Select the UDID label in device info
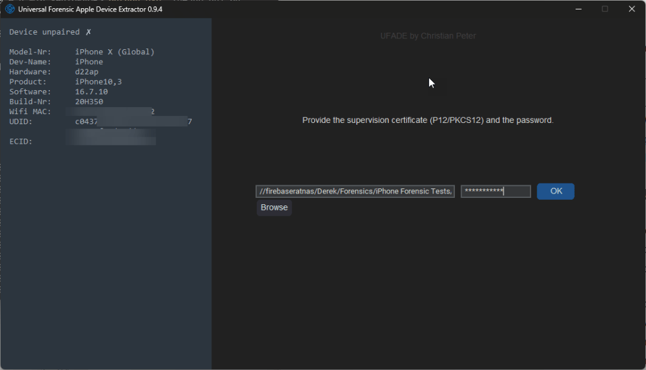The height and width of the screenshot is (370, 646). tap(20, 122)
